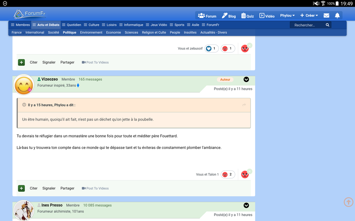Give reputation with the green plus on Vizeozeo's post
The image size is (355, 221).
[x=21, y=188]
